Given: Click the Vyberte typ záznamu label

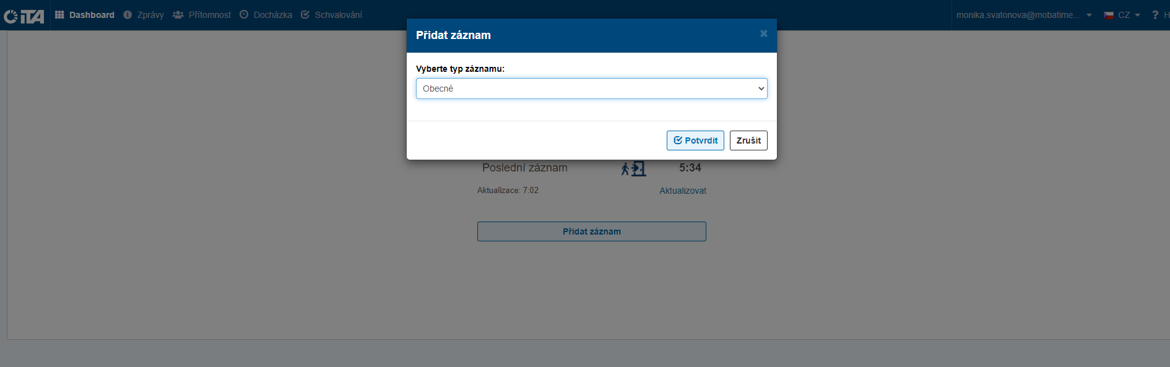Looking at the screenshot, I should tap(460, 69).
